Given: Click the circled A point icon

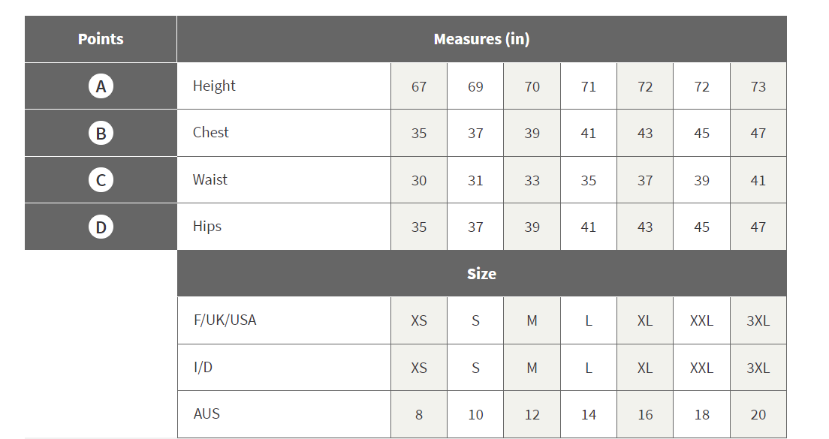Looking at the screenshot, I should tap(101, 86).
